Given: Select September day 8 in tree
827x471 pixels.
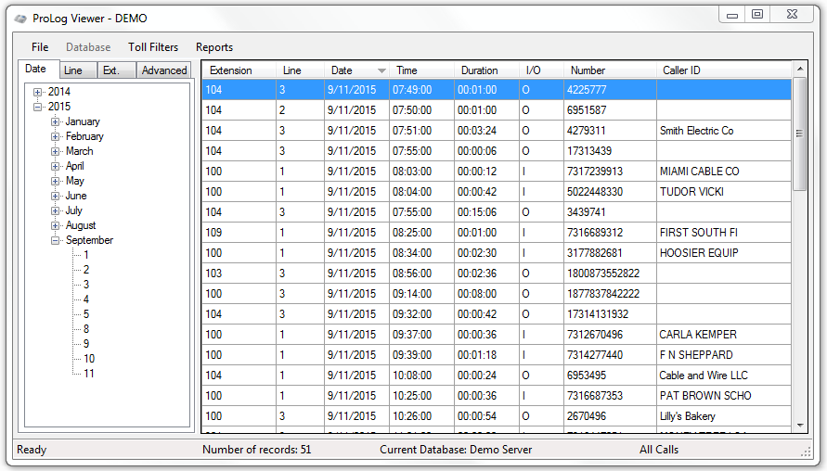Looking at the screenshot, I should [86, 329].
